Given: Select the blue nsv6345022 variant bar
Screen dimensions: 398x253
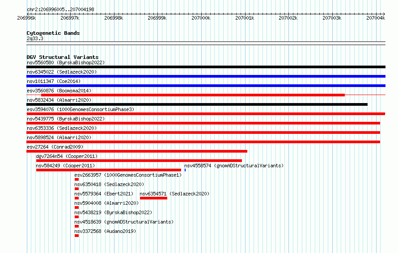Looking at the screenshot, I should click(206, 76).
